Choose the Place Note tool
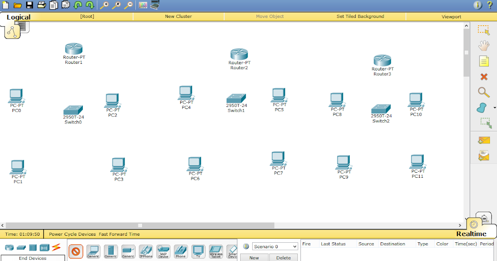The height and width of the screenshot is (261, 497). (x=484, y=60)
